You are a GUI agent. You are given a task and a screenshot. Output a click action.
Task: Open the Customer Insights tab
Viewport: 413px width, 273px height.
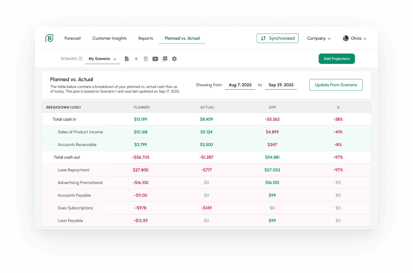[109, 38]
